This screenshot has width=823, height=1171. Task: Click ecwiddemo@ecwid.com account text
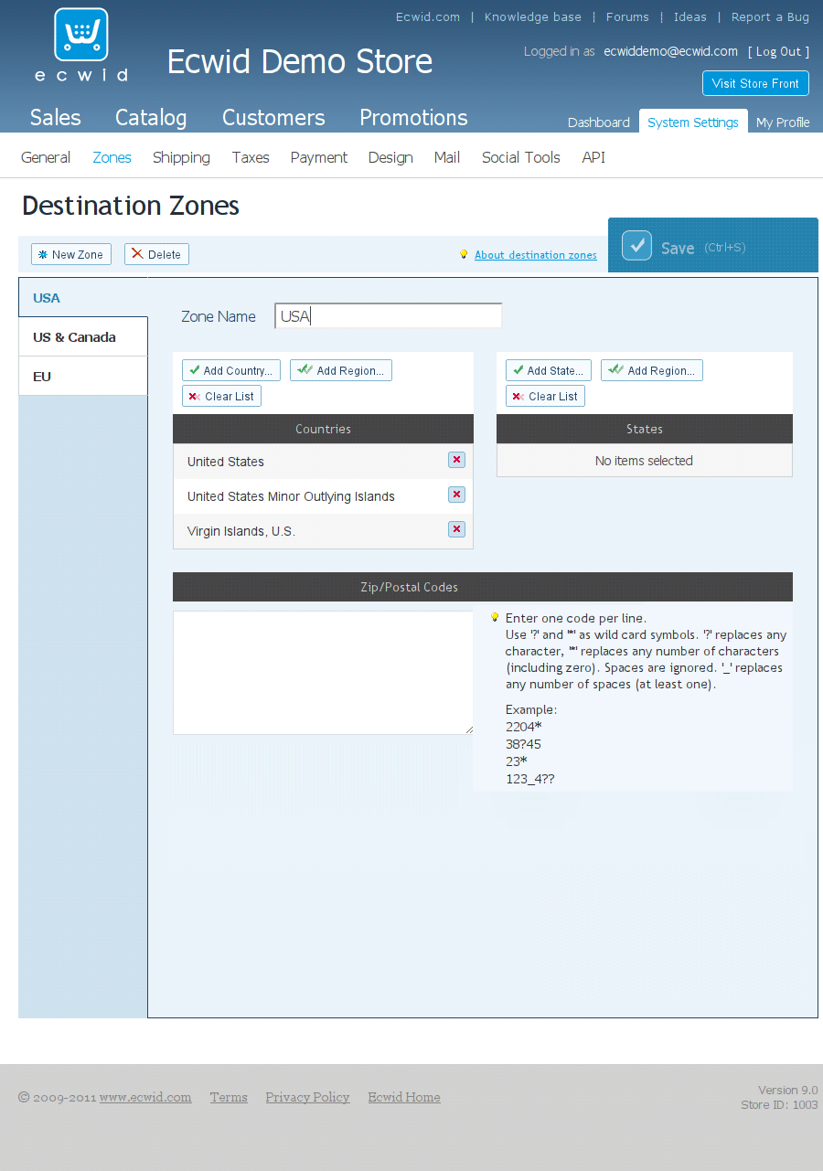[671, 51]
